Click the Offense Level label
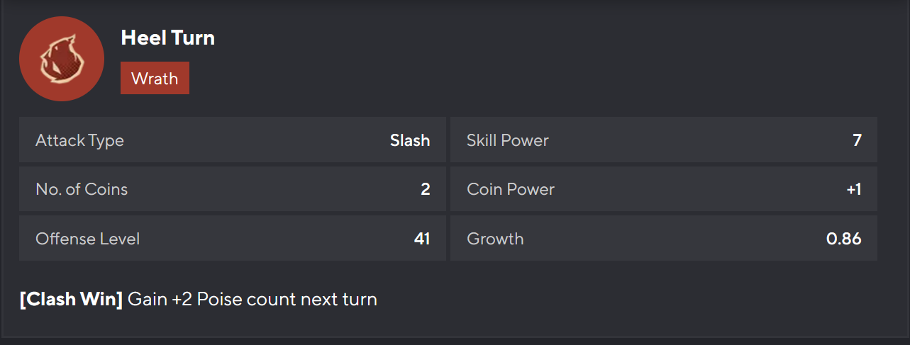 coord(87,239)
